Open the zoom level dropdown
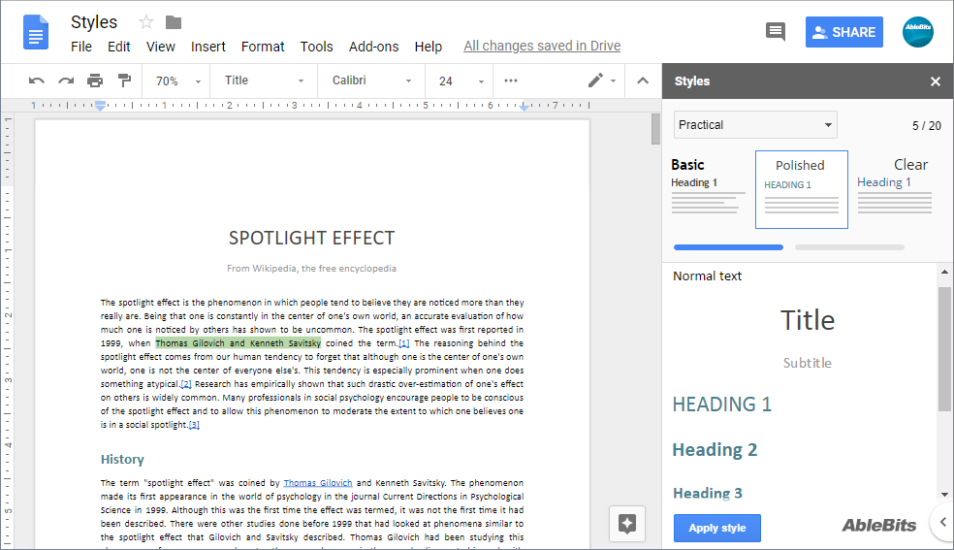Viewport: 954px width, 550px height. coord(177,81)
